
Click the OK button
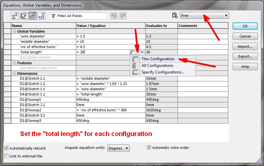[245, 26]
